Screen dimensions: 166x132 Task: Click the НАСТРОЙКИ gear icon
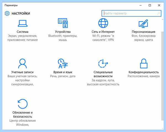click(x=7, y=13)
